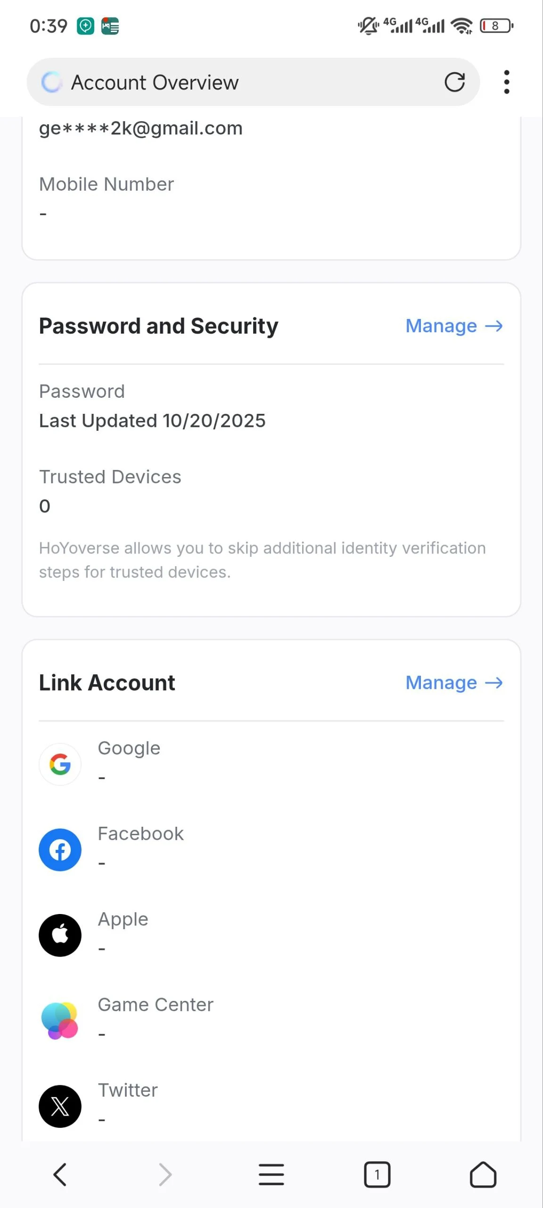Viewport: 543px width, 1208px height.
Task: Tap the Trusted Devices count
Action: click(45, 506)
